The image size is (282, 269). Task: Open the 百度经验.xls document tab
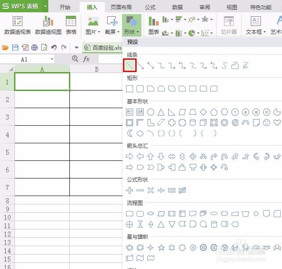[102, 47]
